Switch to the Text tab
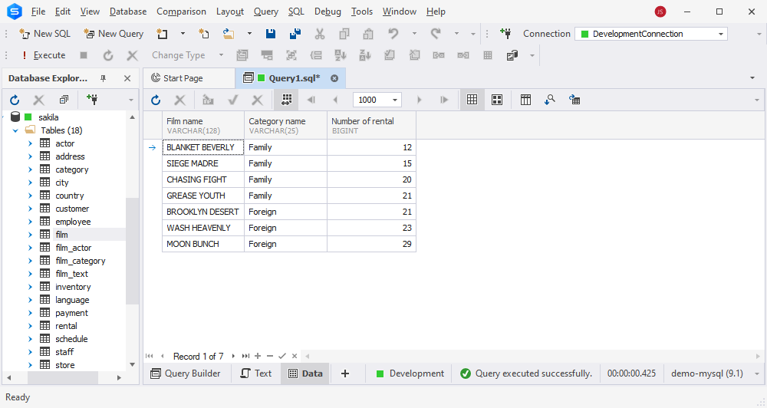Screen dimensions: 767x408 [x=256, y=373]
